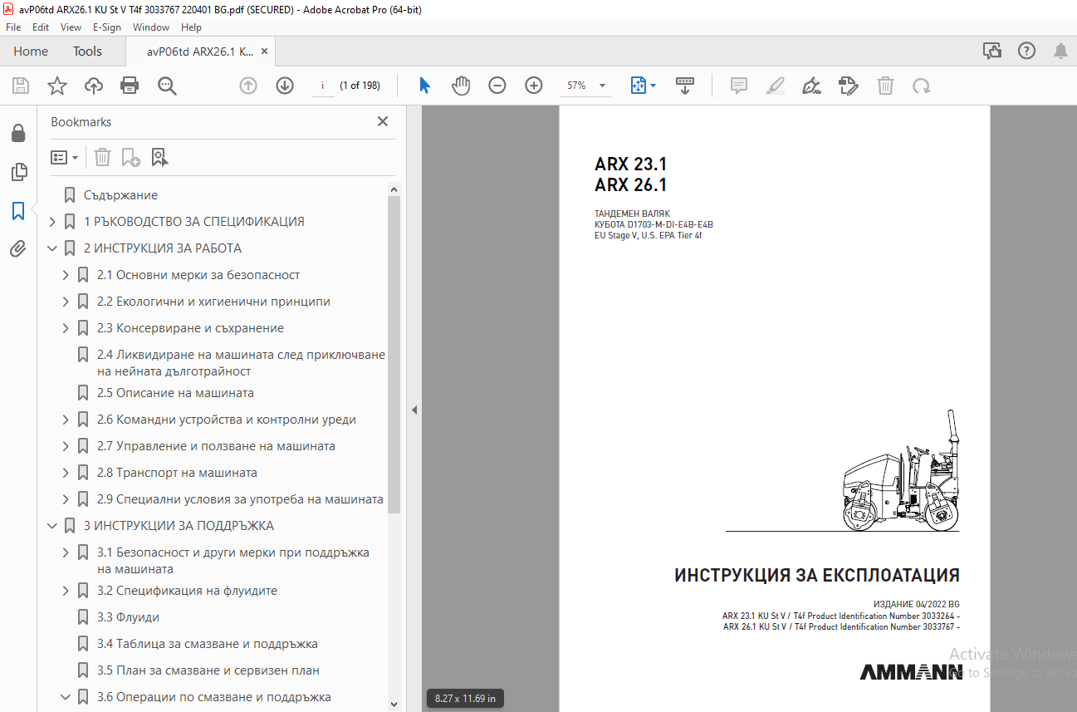Screen dimensions: 1077x712
Task: Expand 3.2 Спецификация на флуидите
Action: coord(66,591)
